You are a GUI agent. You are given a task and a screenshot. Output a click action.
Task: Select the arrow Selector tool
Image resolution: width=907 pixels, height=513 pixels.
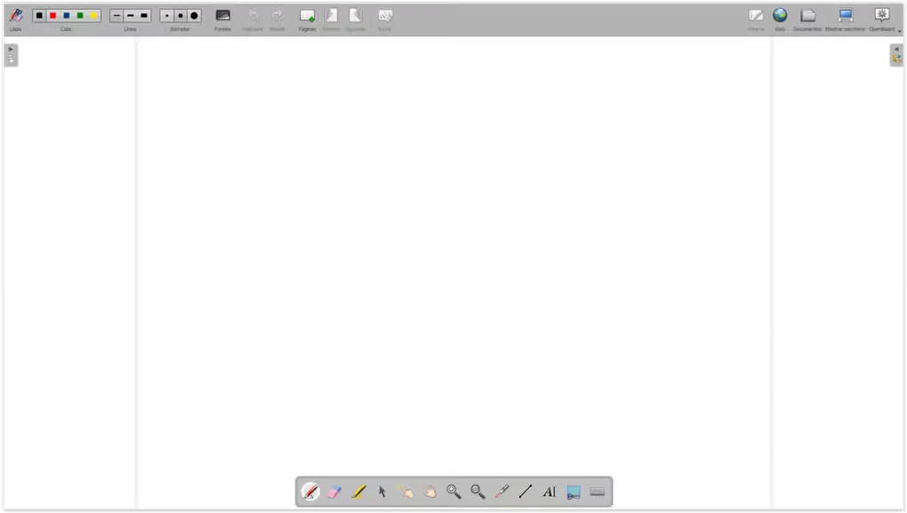point(382,492)
